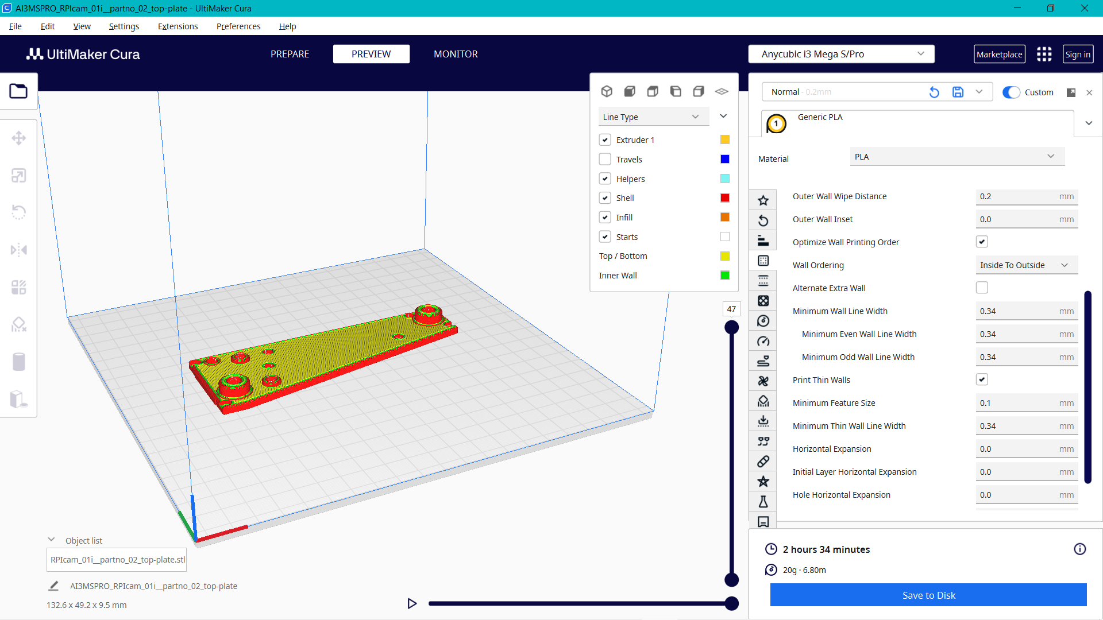
Task: Select the Scale tool
Action: (x=19, y=176)
